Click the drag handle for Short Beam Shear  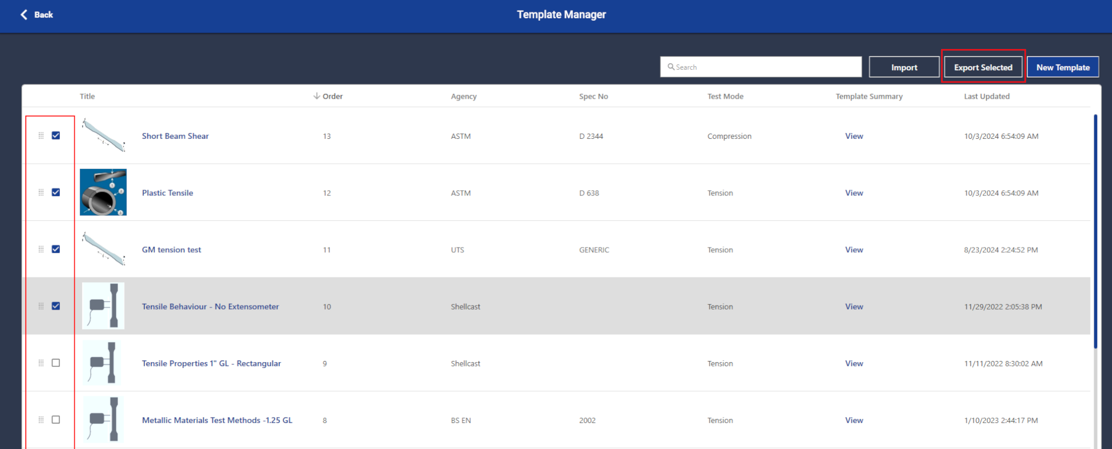pyautogui.click(x=41, y=136)
